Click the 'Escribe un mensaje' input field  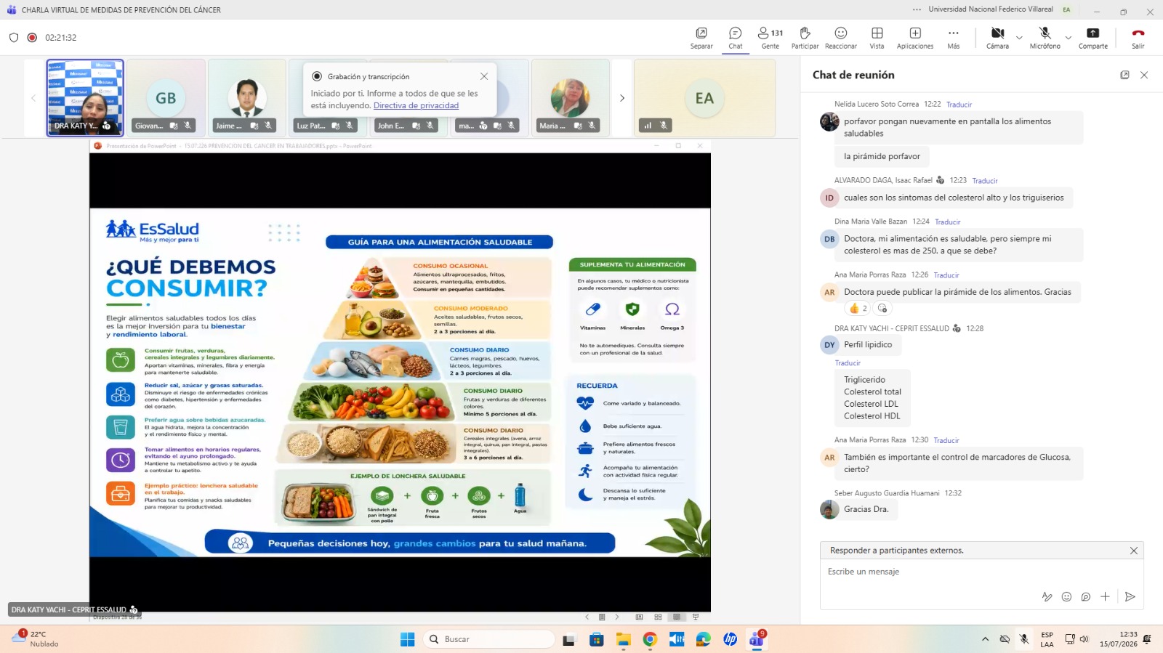[981, 572]
